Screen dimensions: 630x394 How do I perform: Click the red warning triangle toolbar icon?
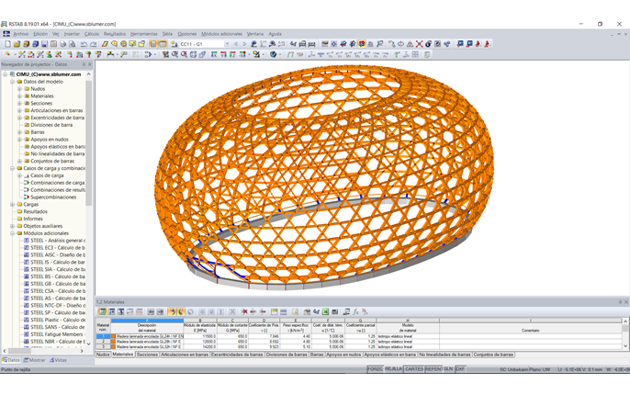tap(410, 44)
